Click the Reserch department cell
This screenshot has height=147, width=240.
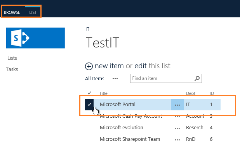pos(195,128)
